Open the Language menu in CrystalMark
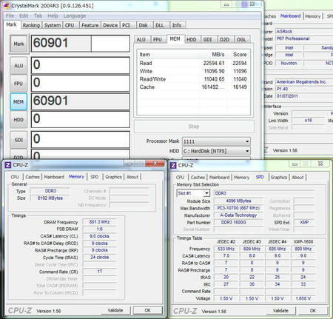The width and height of the screenshot is (333, 319). 75,16
